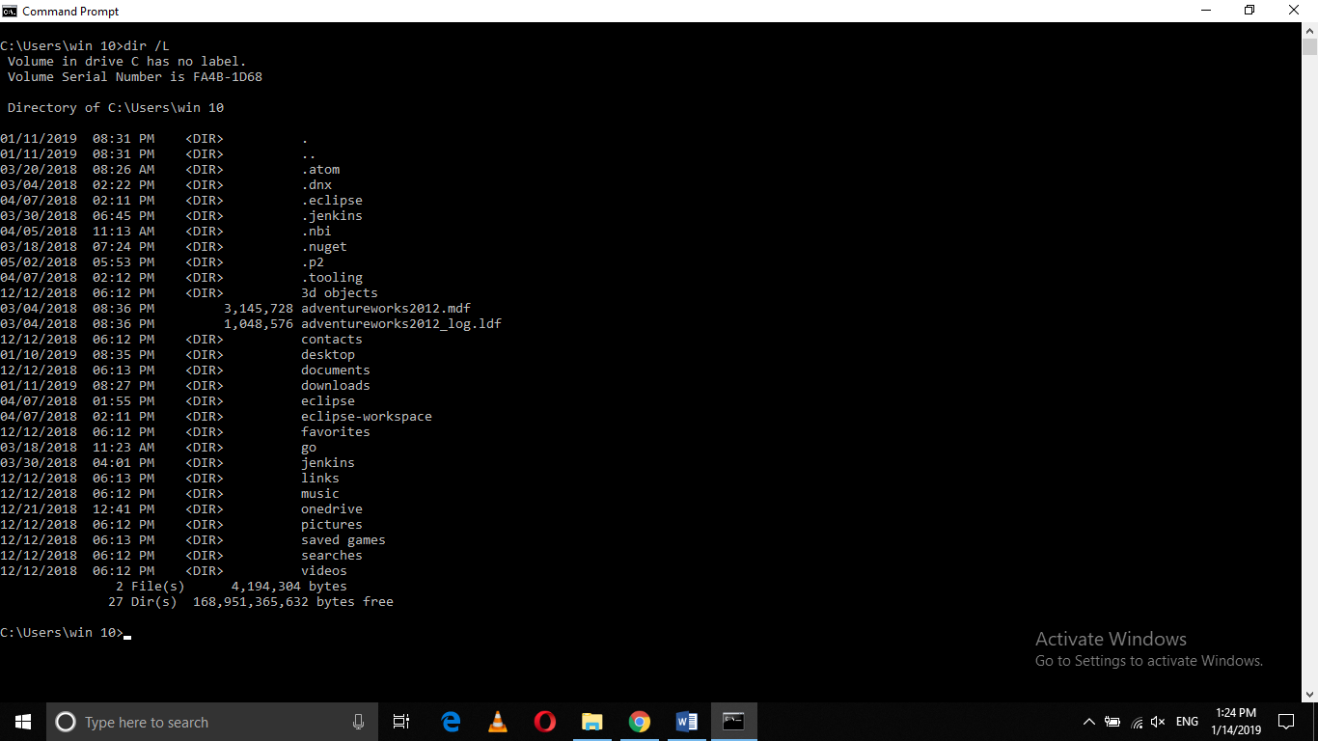Screen dimensions: 1318x741
Task: Unmute the system volume in the tray
Action: 1157,722
